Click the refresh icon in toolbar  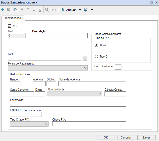(15, 10)
